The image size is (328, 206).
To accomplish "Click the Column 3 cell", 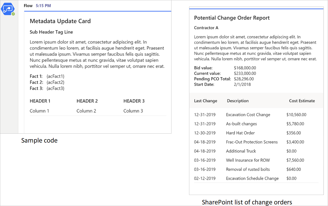I will pos(133,111).
